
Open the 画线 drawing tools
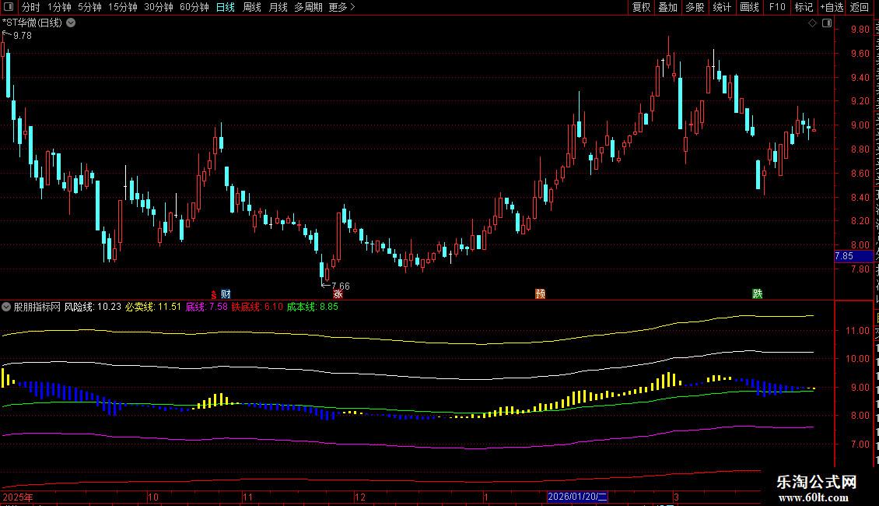750,7
